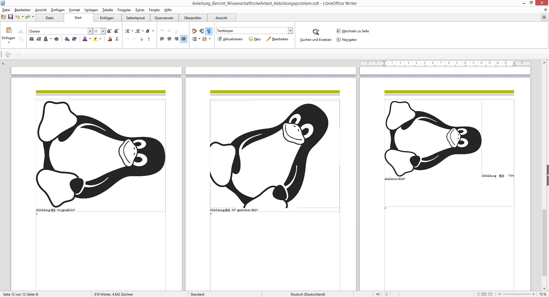The height and width of the screenshot is (297, 549).
Task: Click the line spacing icon
Action: click(x=194, y=39)
